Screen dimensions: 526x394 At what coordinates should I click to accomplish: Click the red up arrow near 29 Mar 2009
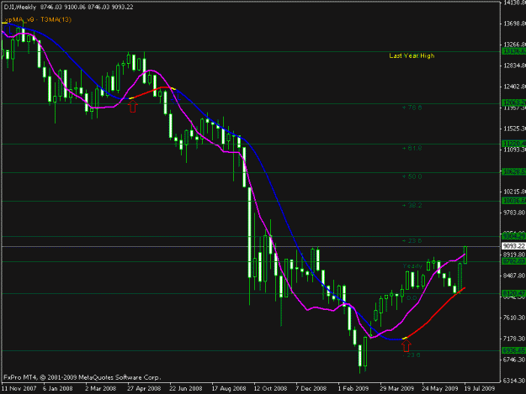(x=406, y=346)
